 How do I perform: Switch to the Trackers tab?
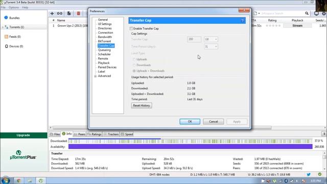[111, 134]
